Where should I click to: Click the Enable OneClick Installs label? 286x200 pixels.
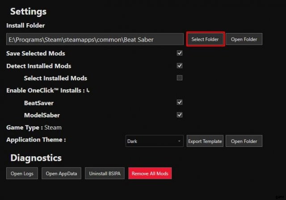(x=45, y=90)
